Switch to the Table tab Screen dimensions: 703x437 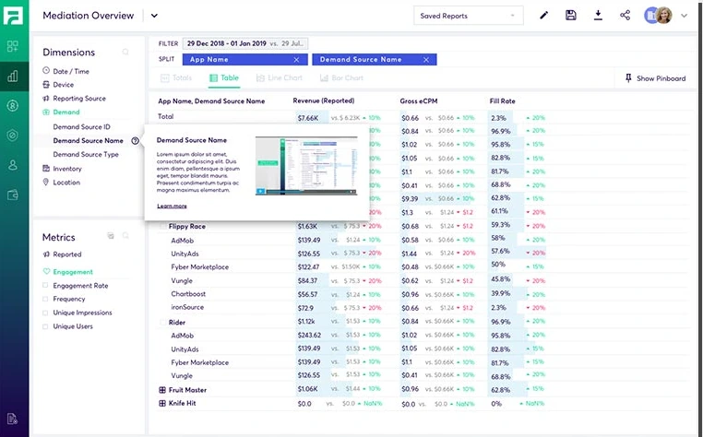[x=223, y=78]
